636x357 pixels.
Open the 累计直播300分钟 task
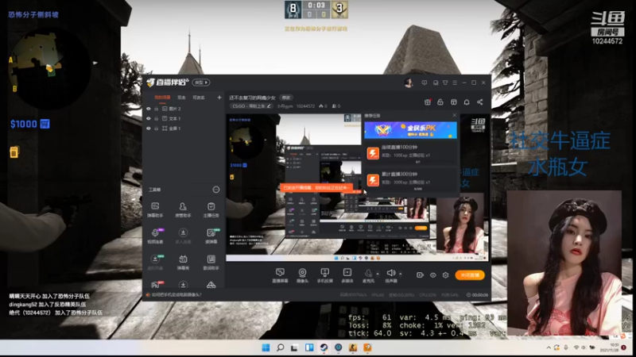410,180
